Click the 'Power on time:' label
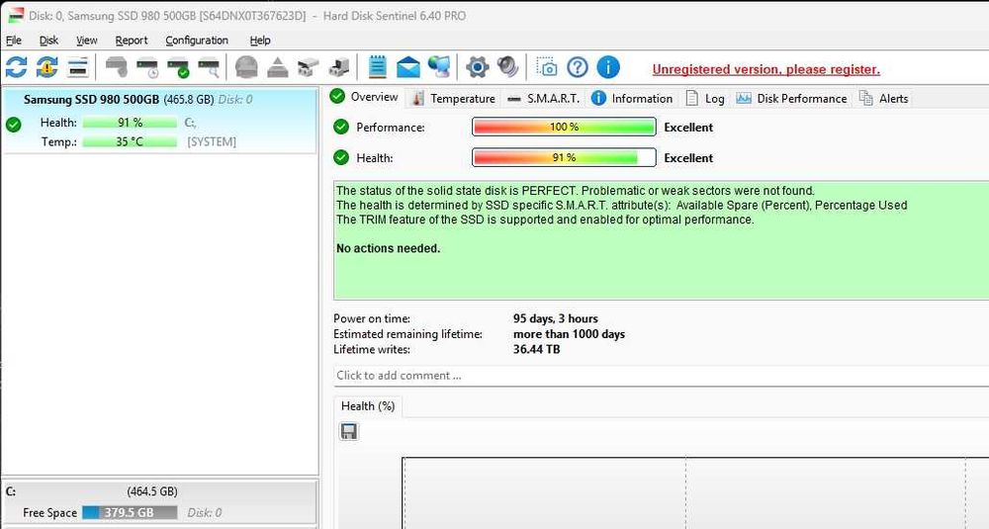The height and width of the screenshot is (529, 989). (x=372, y=318)
